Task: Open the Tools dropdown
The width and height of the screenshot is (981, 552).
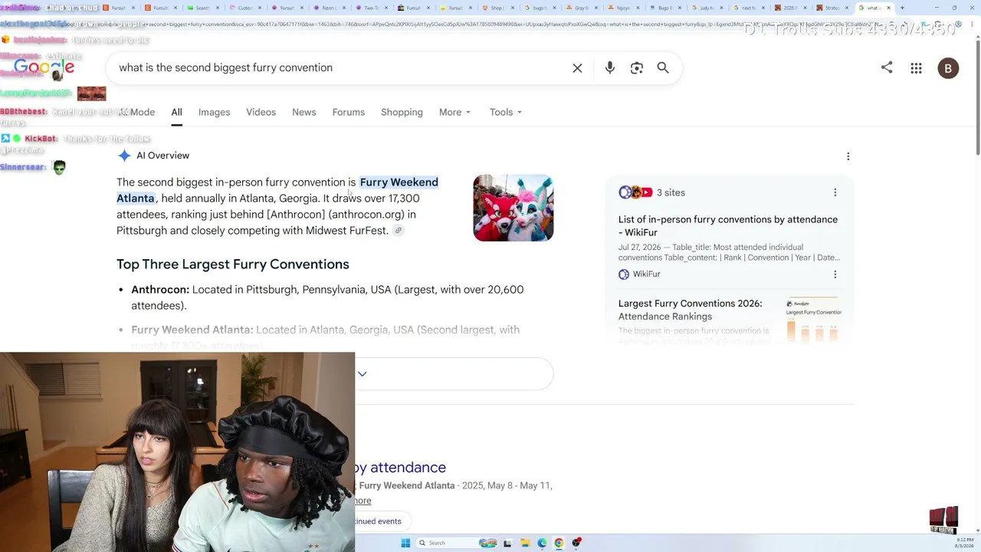Action: click(x=506, y=113)
